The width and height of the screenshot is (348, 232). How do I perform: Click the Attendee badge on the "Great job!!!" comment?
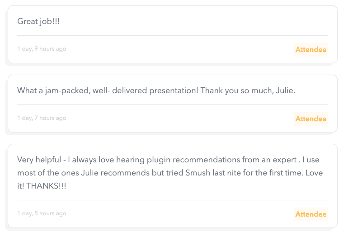pos(311,50)
